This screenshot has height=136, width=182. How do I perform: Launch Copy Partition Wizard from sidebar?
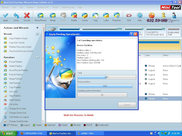(18, 38)
